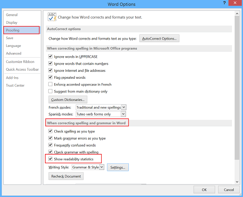Open the General category
Image resolution: width=243 pixels, height=197 pixels.
pos(12,15)
